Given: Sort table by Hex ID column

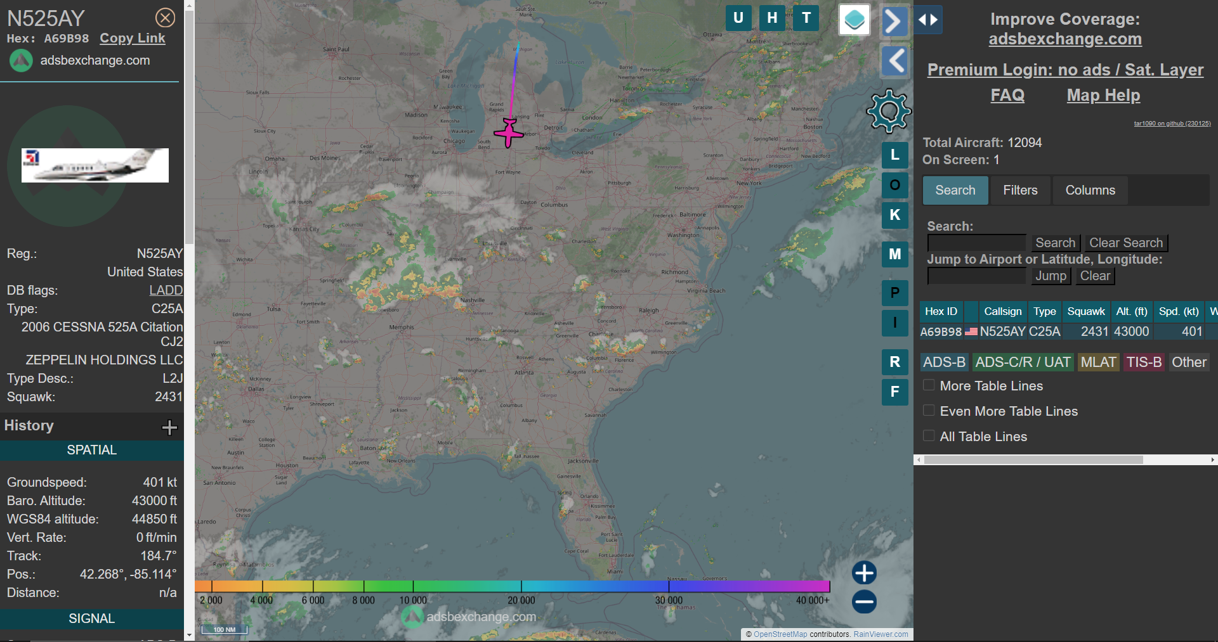Looking at the screenshot, I should coord(941,311).
